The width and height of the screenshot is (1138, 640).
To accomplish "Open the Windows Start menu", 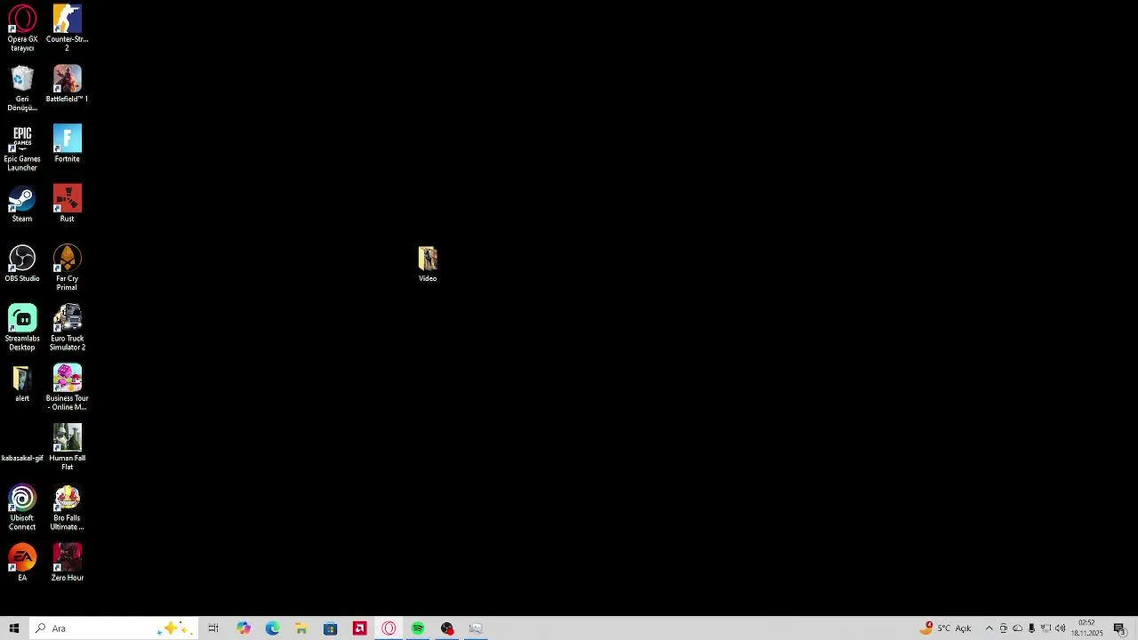I will [x=14, y=628].
